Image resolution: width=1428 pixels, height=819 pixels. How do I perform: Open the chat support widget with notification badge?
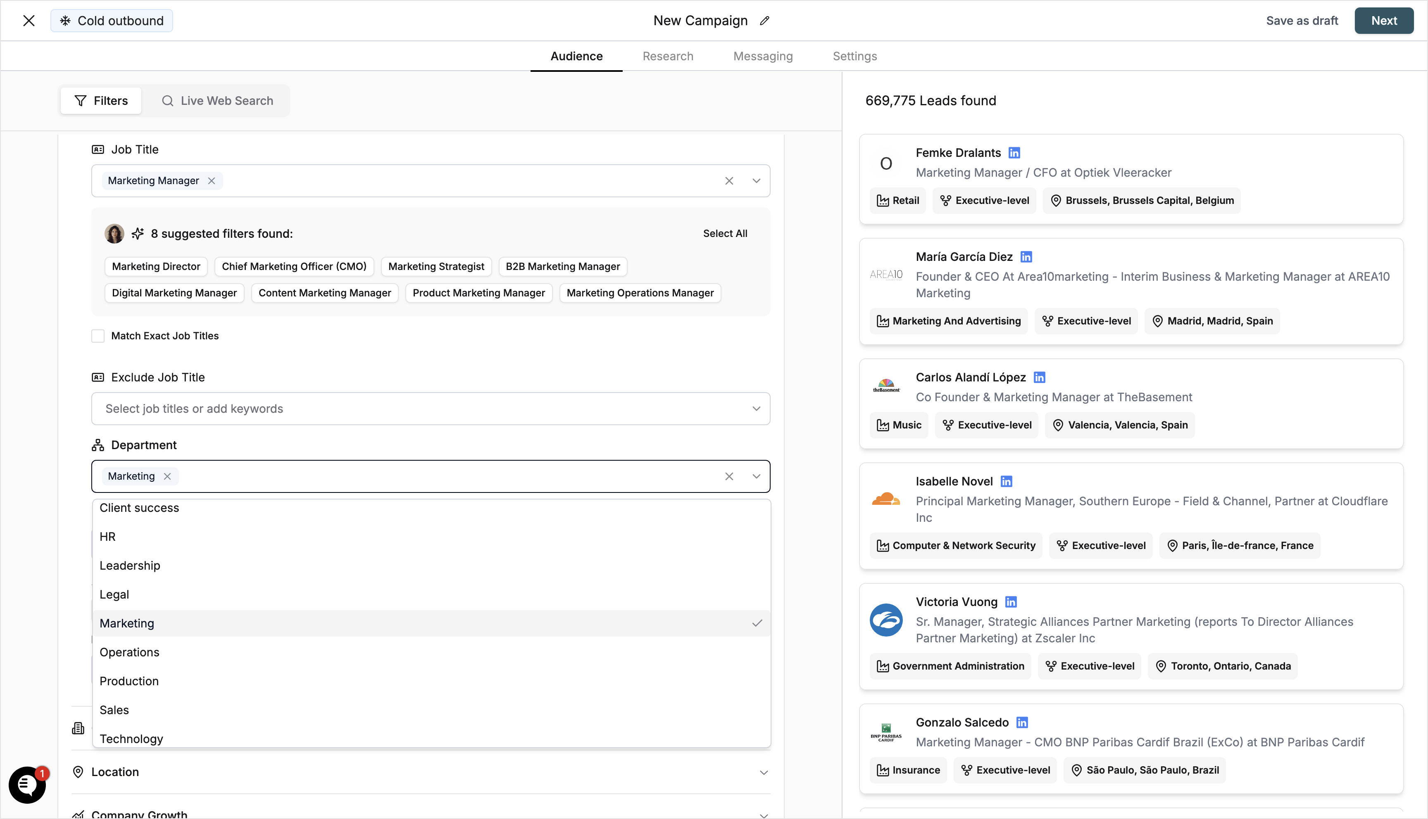click(27, 785)
